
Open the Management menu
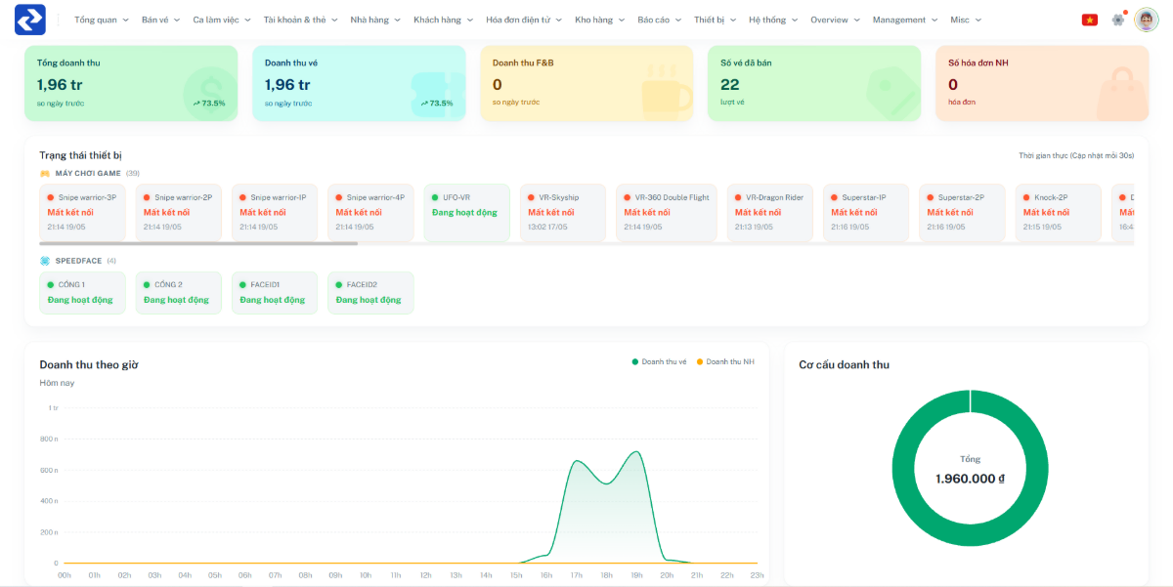[905, 20]
